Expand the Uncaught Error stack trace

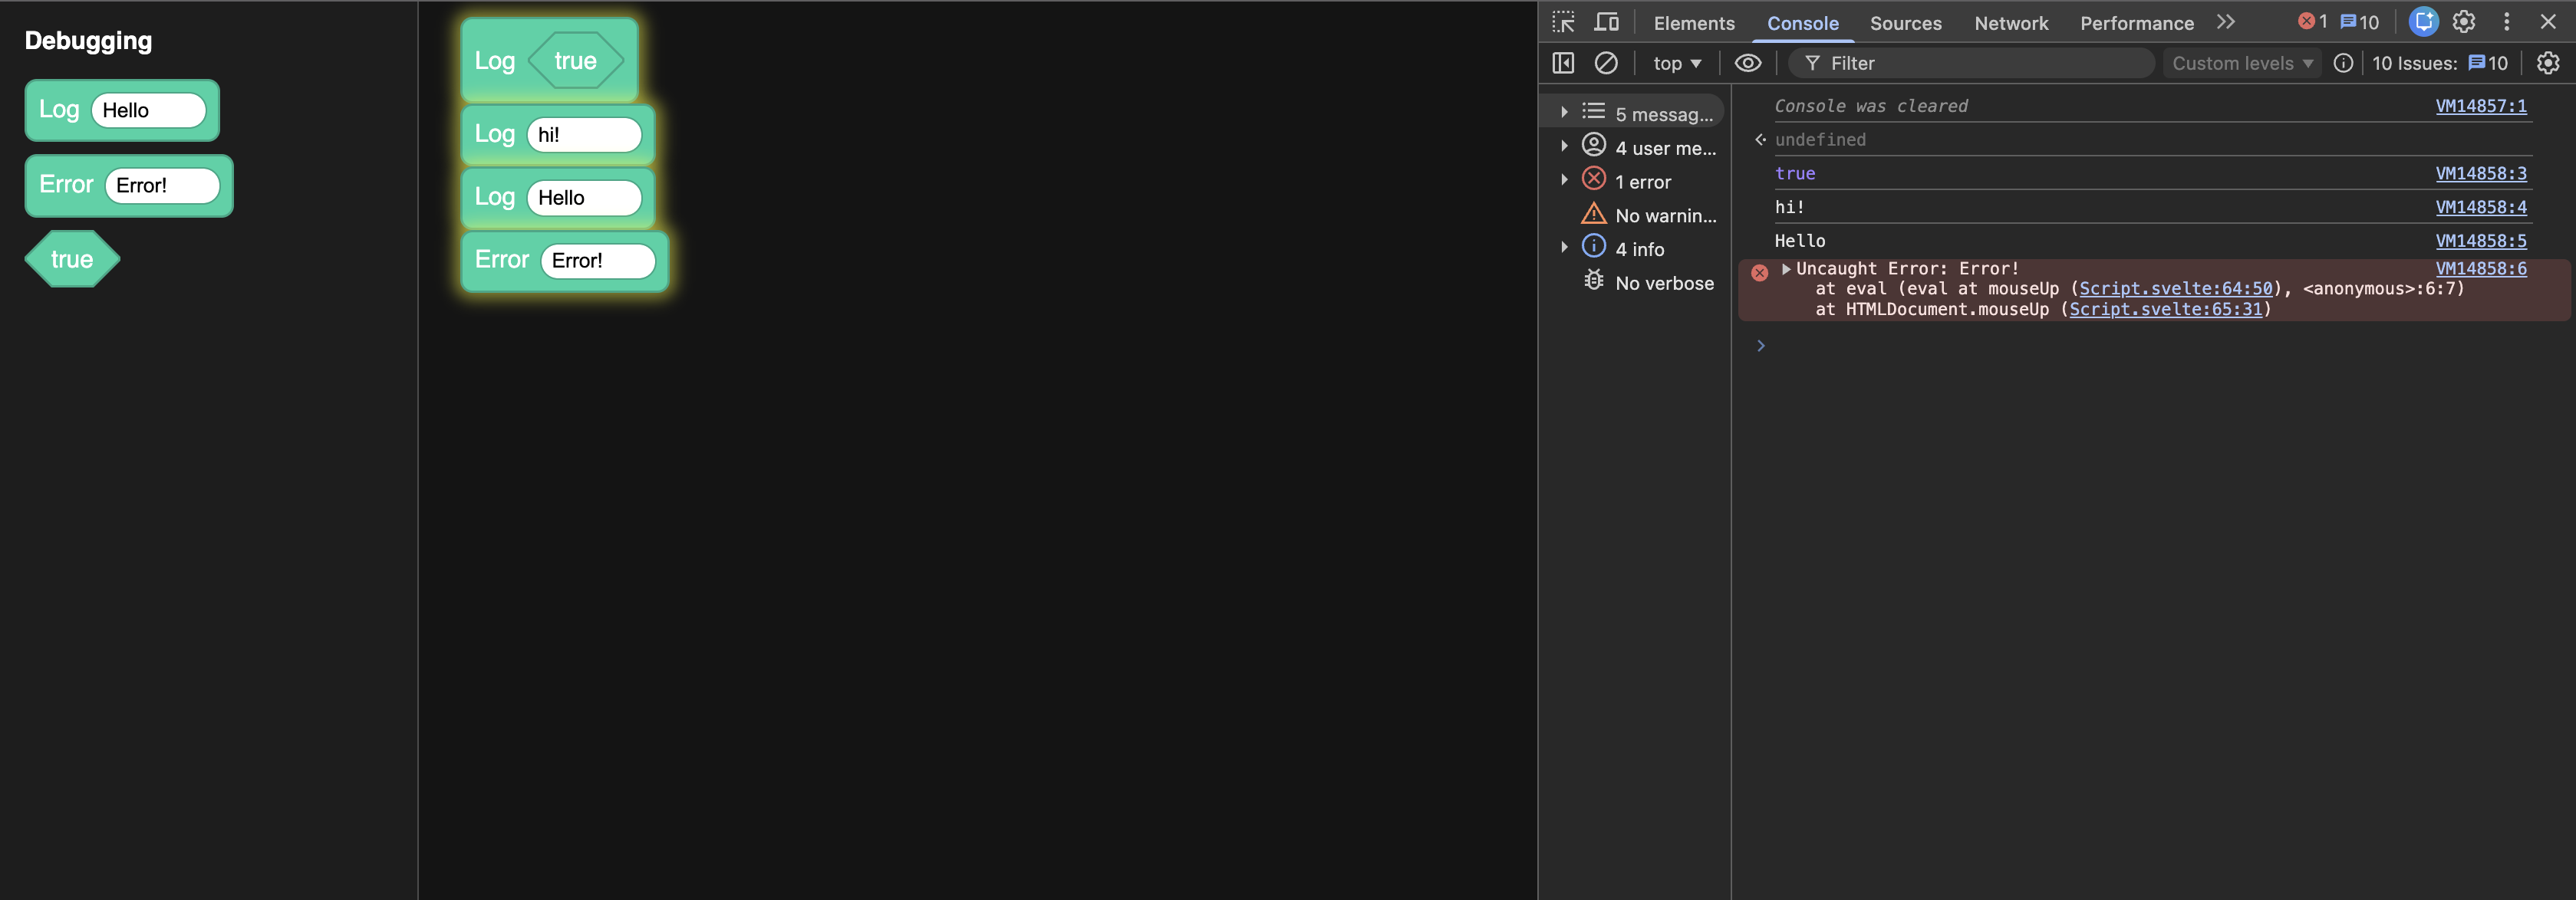point(1786,269)
